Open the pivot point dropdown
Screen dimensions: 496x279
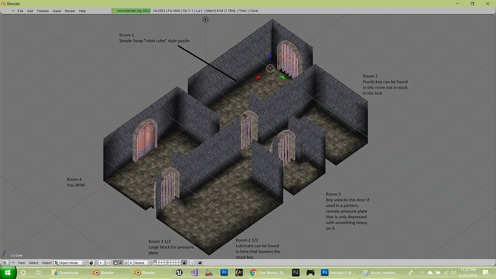tap(102, 263)
